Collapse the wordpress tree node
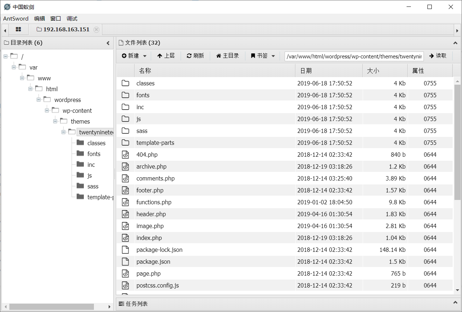 coord(39,100)
